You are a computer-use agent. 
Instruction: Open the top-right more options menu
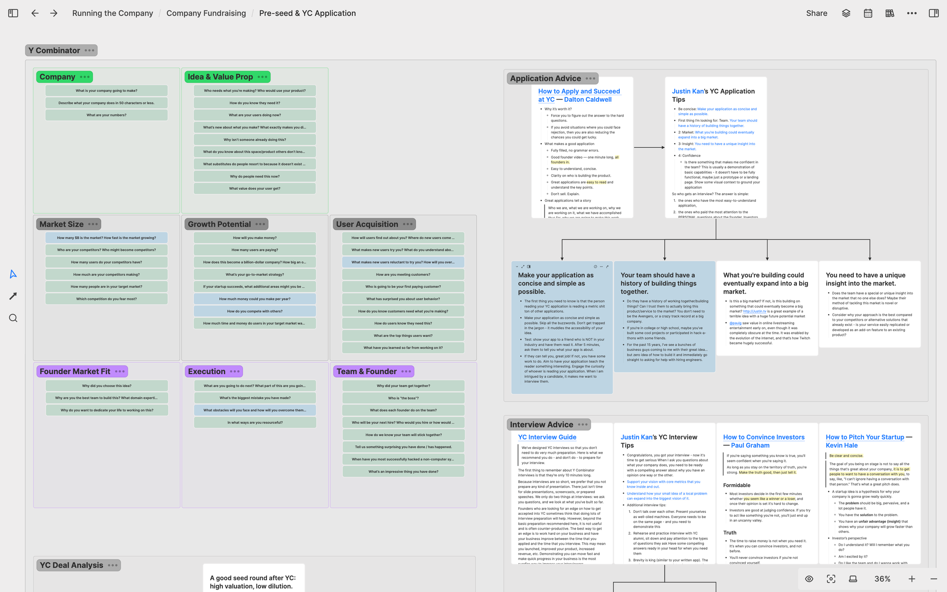tap(911, 13)
